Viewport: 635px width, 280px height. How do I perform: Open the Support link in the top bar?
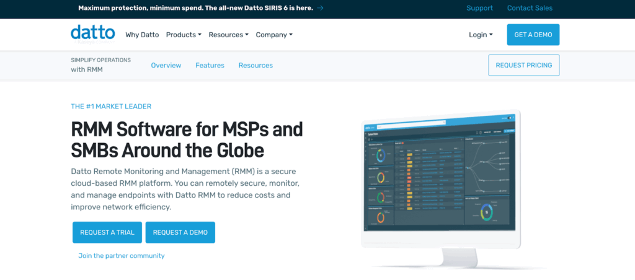(x=479, y=8)
